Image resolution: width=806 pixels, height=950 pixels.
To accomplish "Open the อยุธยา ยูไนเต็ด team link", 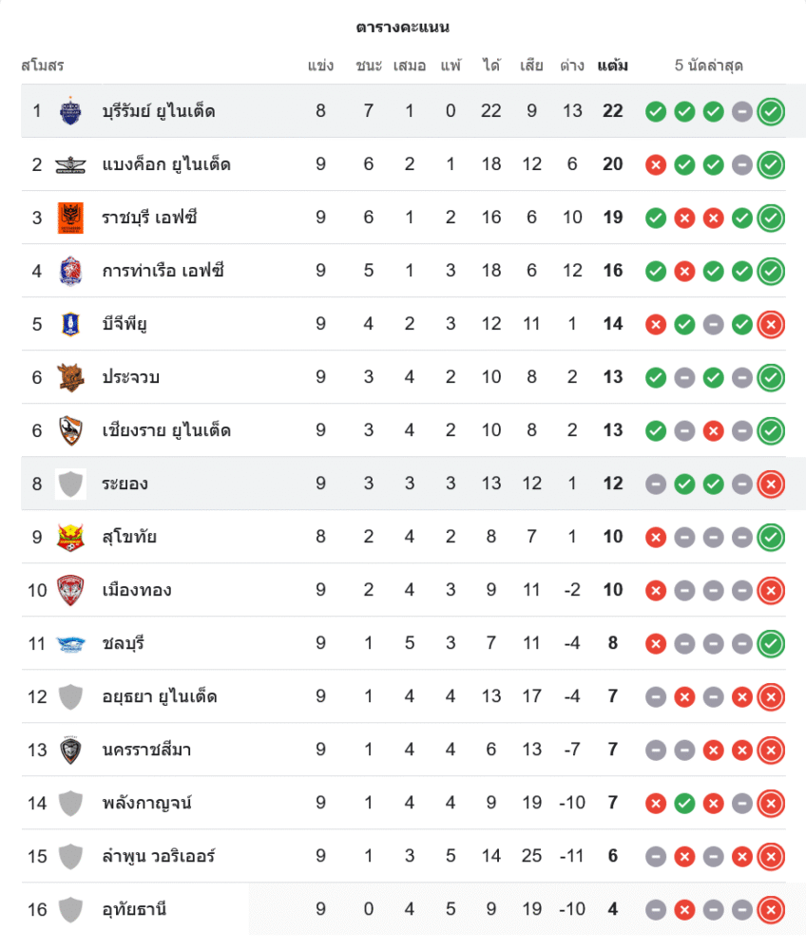I will coord(160,696).
